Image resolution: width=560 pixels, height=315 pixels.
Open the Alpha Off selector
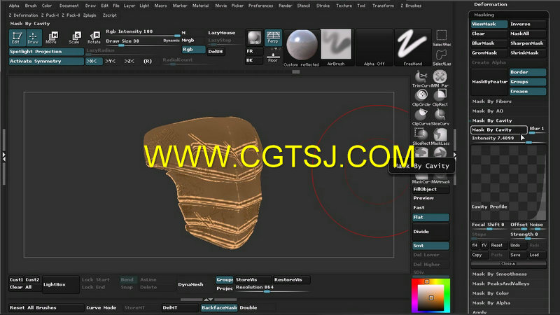pos(374,48)
